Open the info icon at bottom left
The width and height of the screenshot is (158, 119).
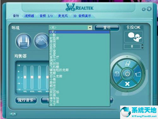(x=13, y=114)
